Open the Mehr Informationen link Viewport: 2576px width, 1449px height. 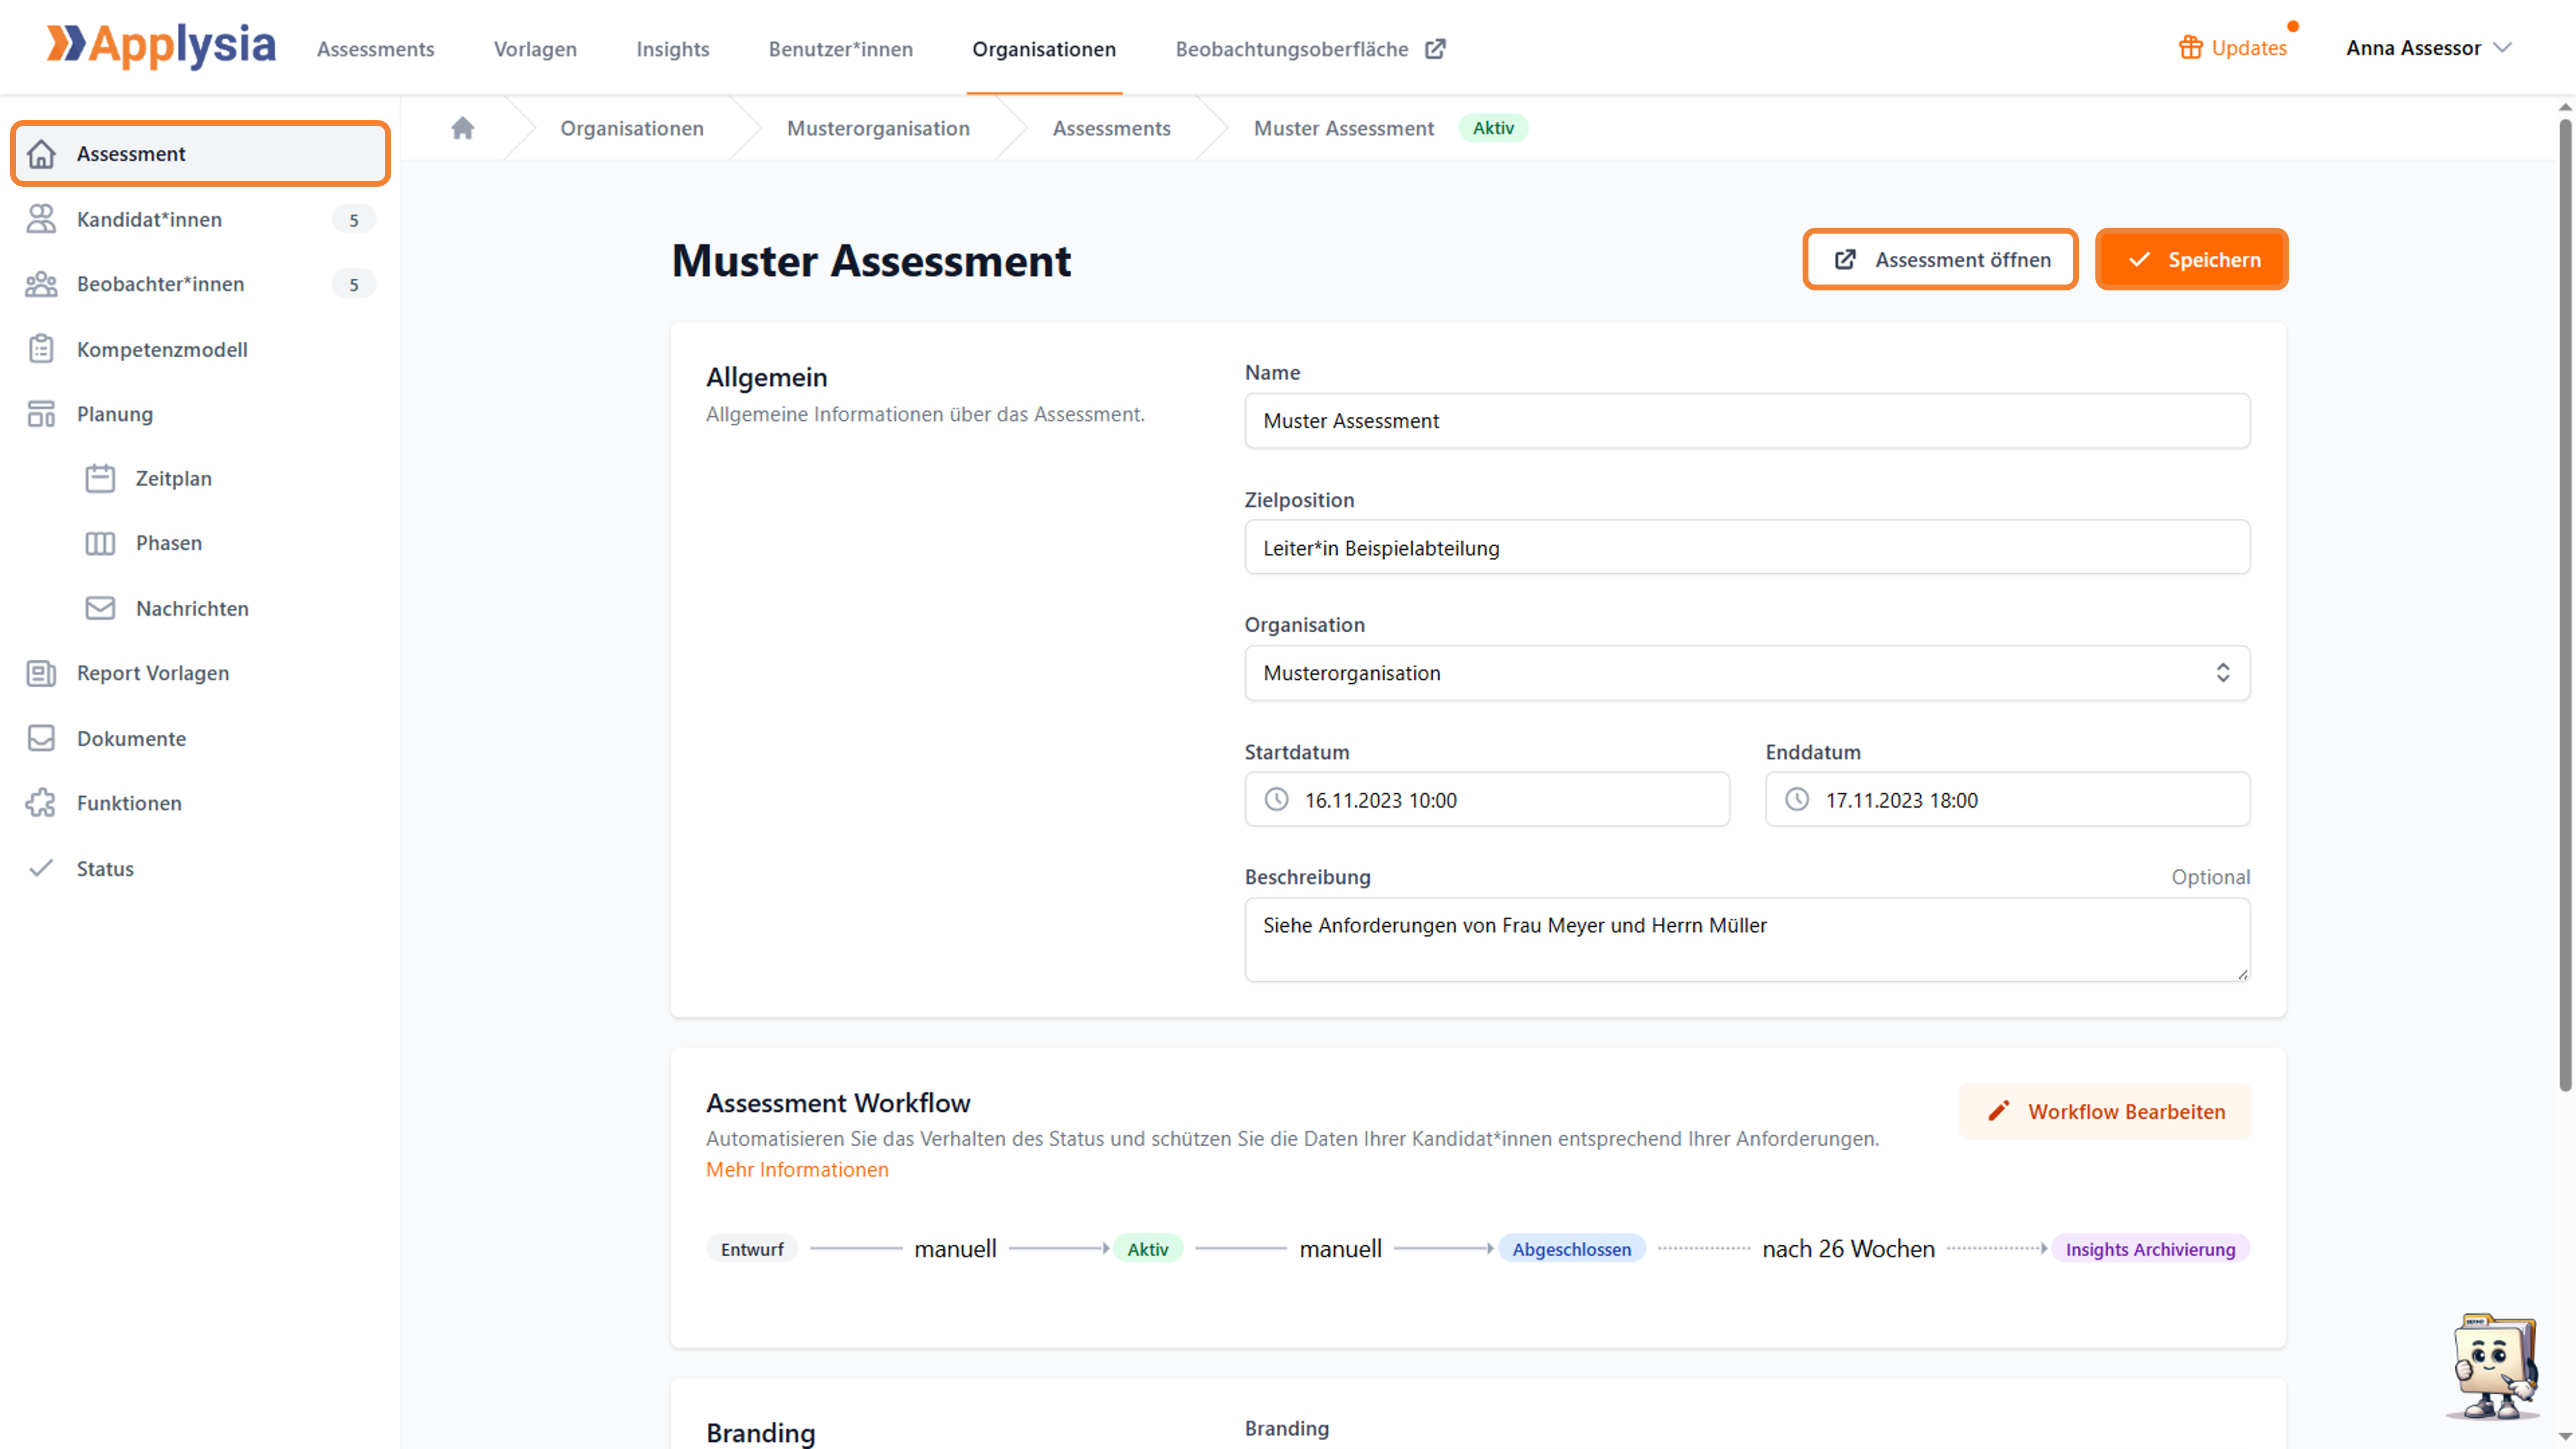797,1169
